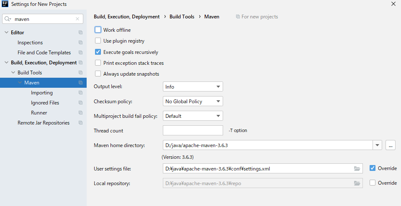
Task: Click the browse (...) button for Maven home
Action: (391, 145)
